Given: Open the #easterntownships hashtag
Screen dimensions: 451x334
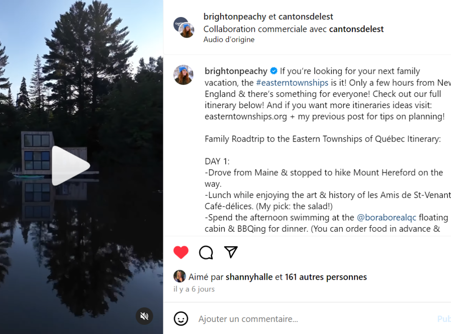Looking at the screenshot, I should pos(292,83).
